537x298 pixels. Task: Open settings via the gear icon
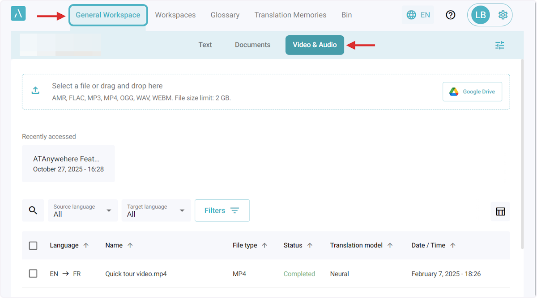pos(503,15)
